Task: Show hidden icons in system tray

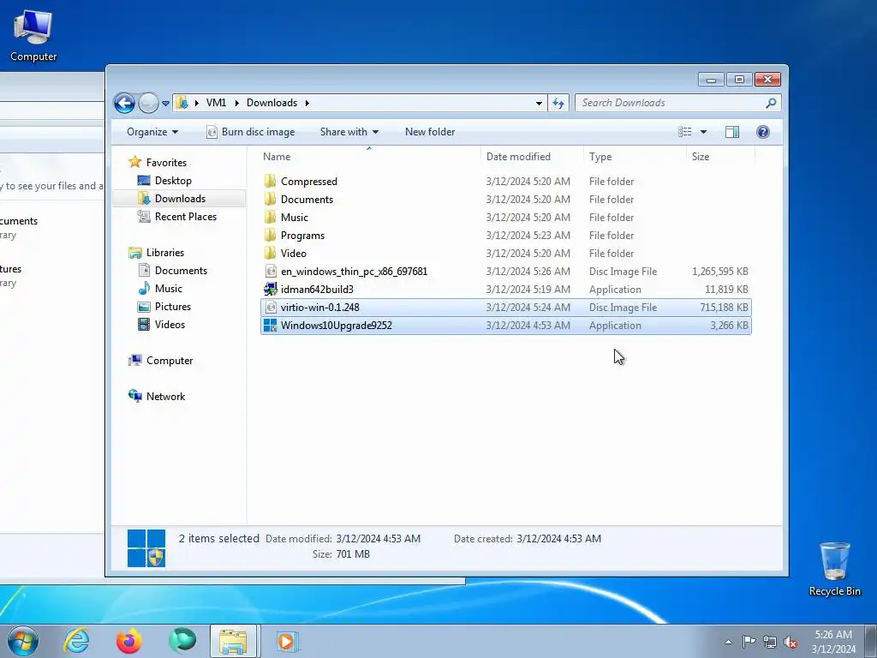Action: (x=728, y=642)
